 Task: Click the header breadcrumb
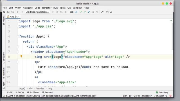click(40, 88)
